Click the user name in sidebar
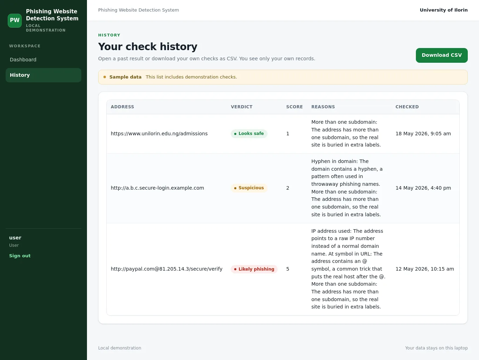This screenshot has height=360, width=479. point(15,238)
